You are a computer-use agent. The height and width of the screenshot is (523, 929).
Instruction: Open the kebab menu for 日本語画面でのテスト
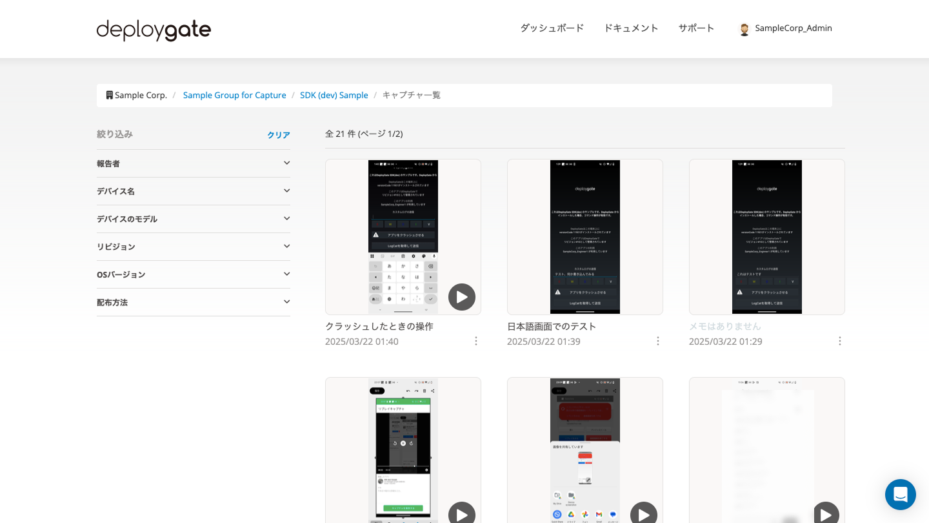point(658,341)
